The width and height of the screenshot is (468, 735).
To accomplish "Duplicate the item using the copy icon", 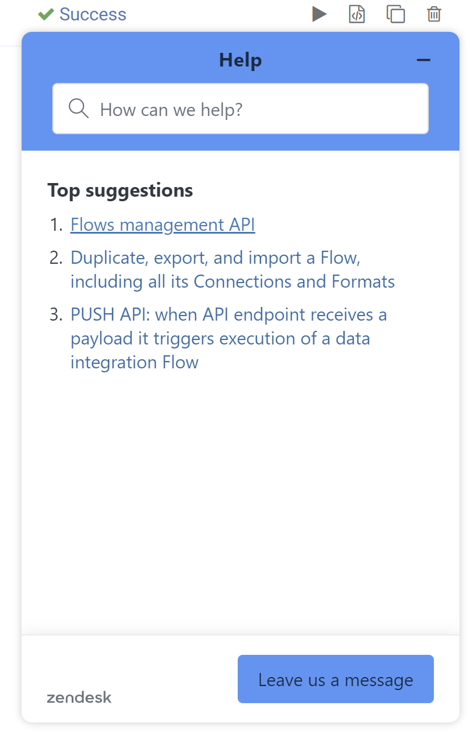I will 395,14.
